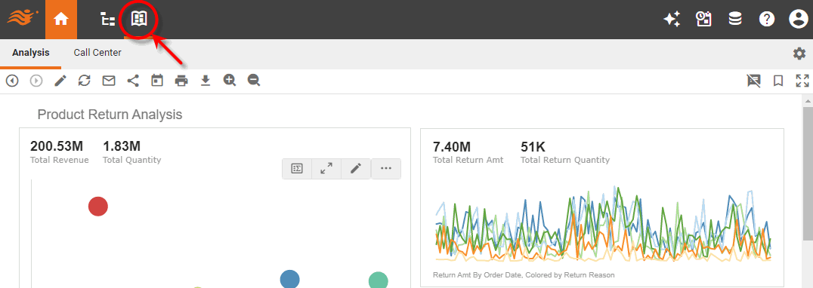Screen dimensions: 813x288
Task: Open the schedule tasks icon
Action: pos(703,20)
